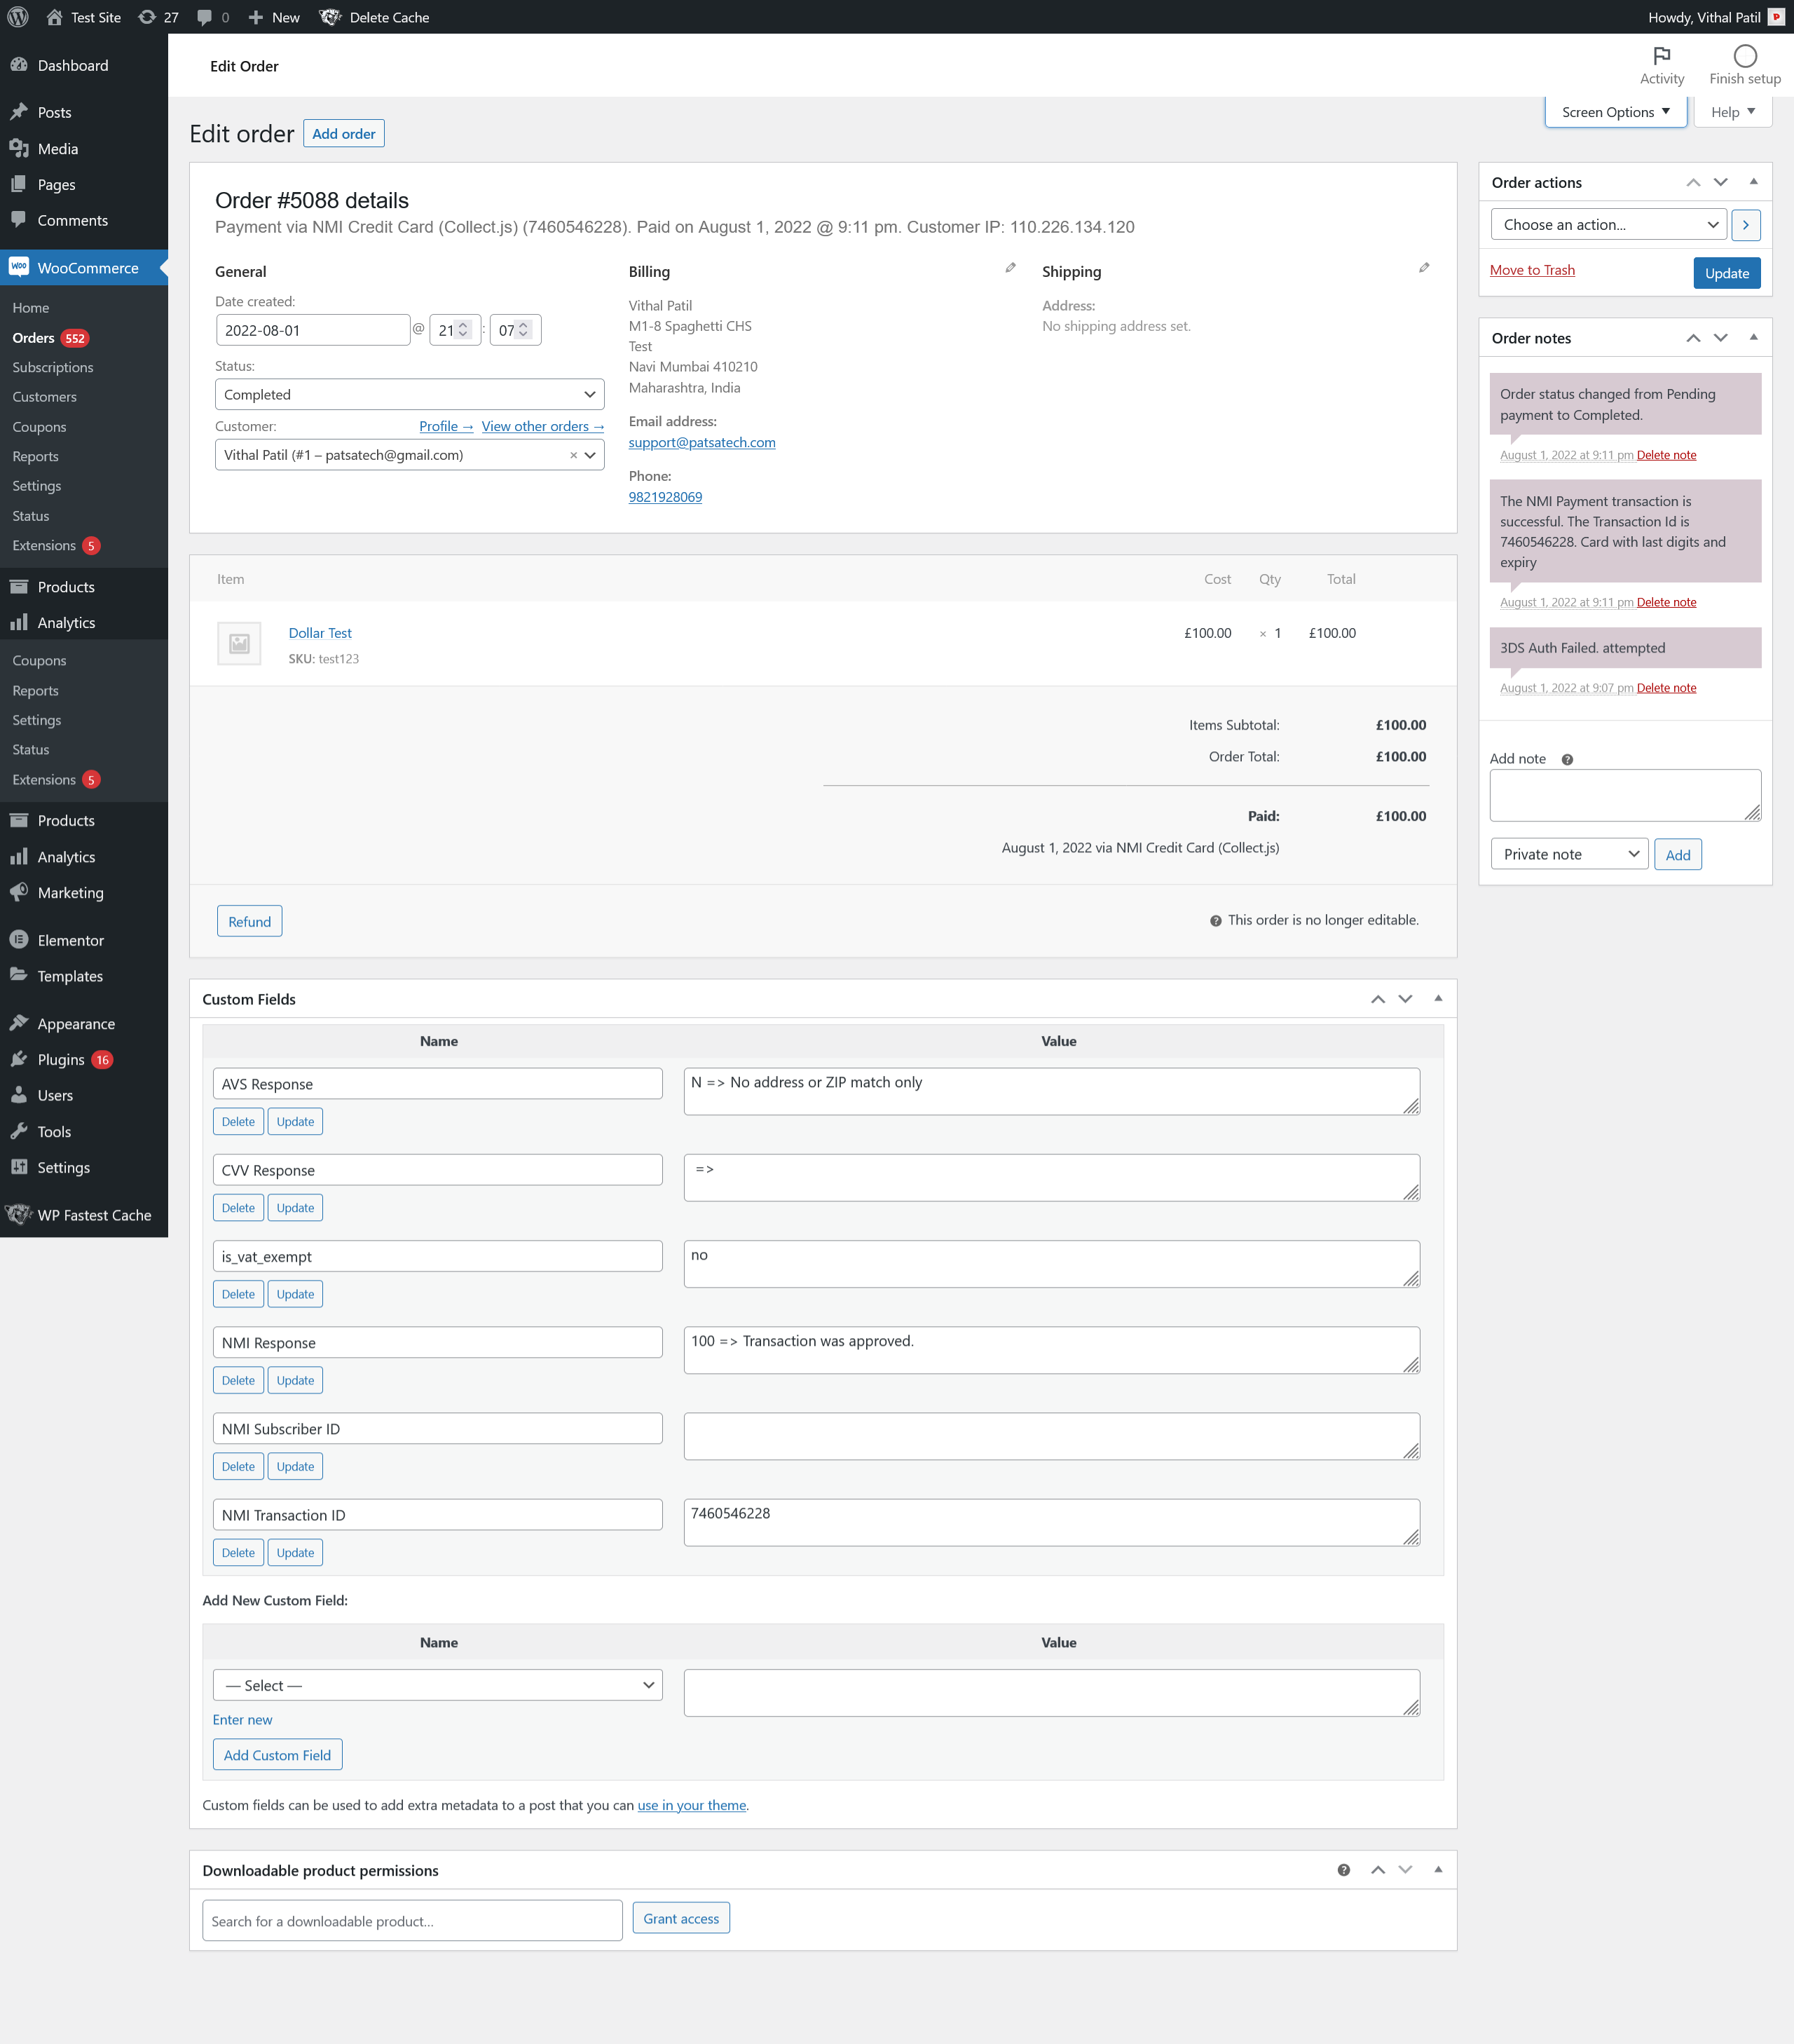Open Subscriptions submenu item
The image size is (1794, 2044).
pos(53,367)
